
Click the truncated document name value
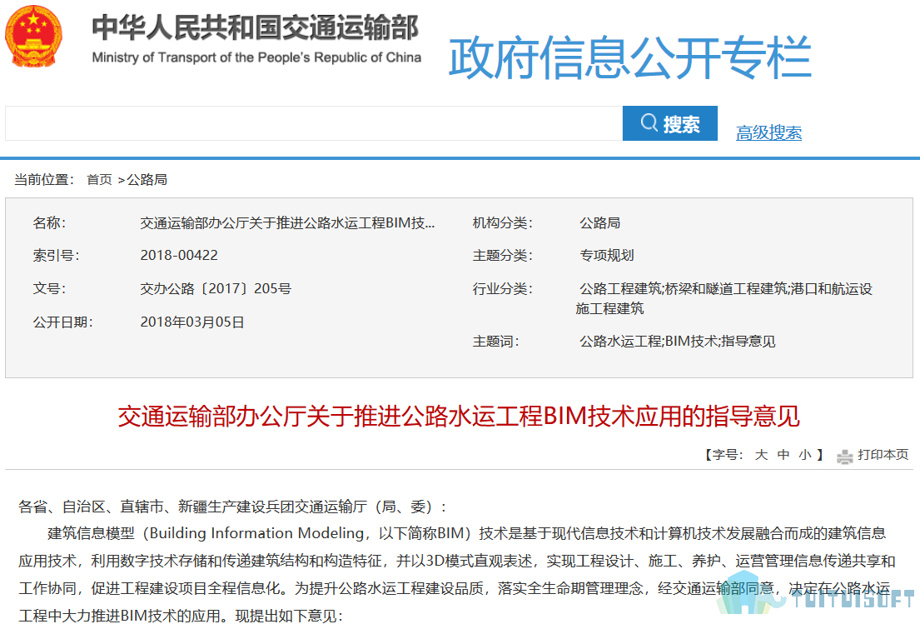coord(287,223)
